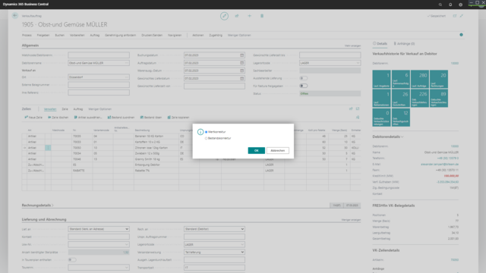Click the Matchcode/Debitorennr. input field
486x273 pixels.
[99, 55]
